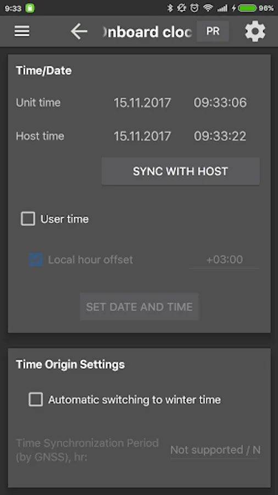Tap the alarm clock status icon
Image resolution: width=278 pixels, height=495 pixels.
195,8
